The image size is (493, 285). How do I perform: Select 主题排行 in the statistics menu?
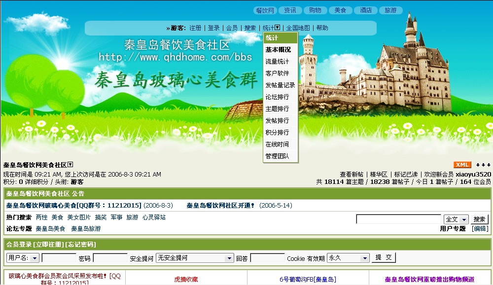point(277,109)
